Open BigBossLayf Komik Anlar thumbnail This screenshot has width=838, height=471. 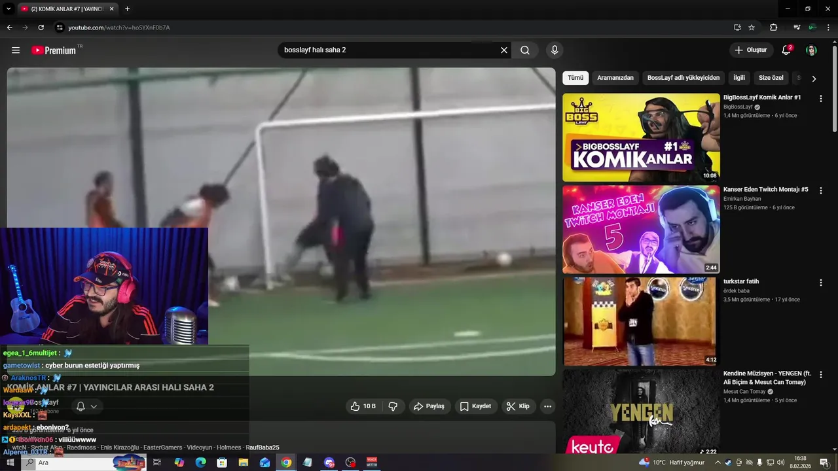coord(641,137)
